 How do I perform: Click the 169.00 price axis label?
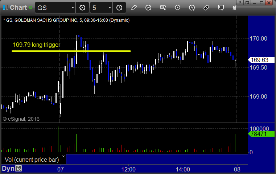click(259, 96)
